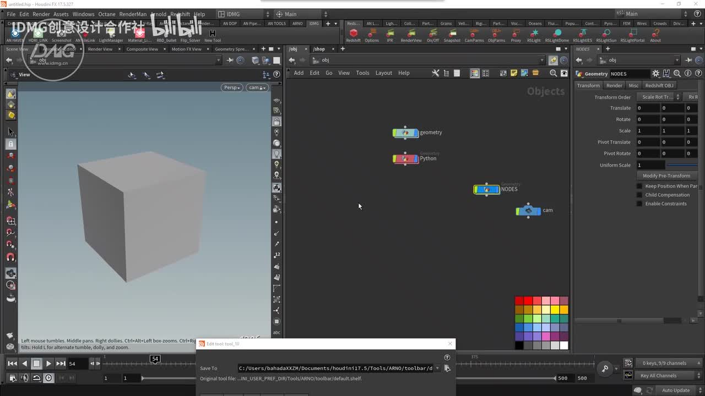705x396 pixels.
Task: Enable Keep Position When Parenting checkbox
Action: (639, 186)
